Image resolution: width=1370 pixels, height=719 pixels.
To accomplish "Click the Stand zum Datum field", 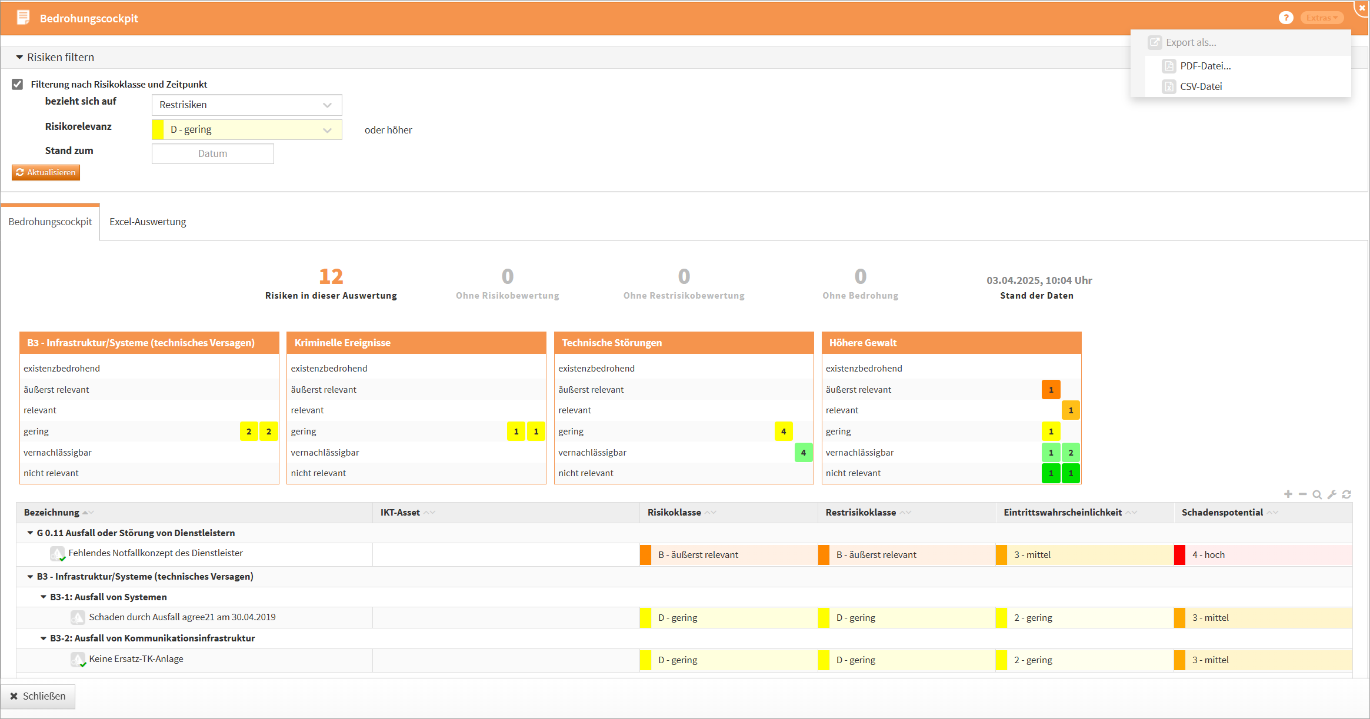I will (x=212, y=153).
